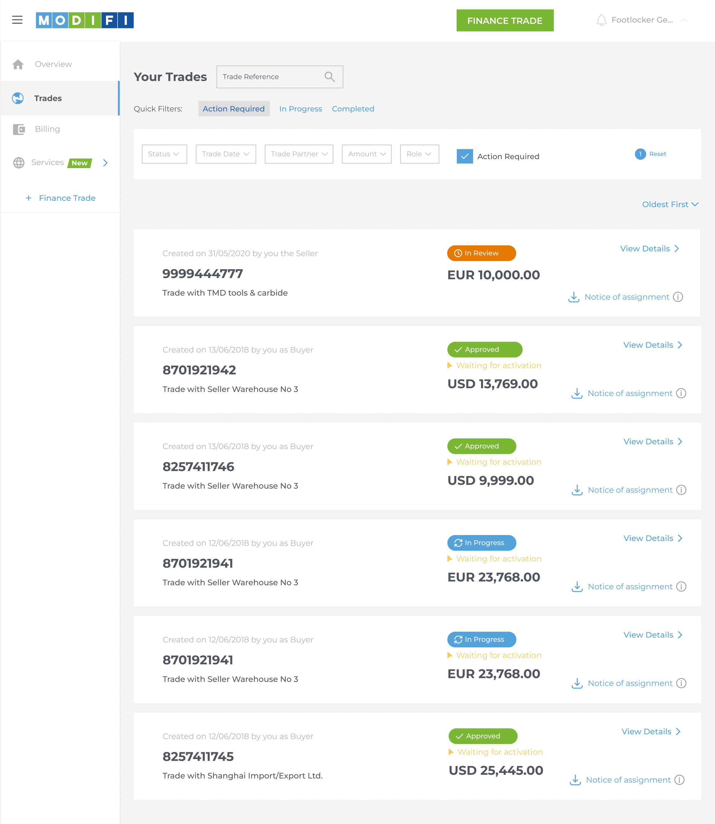
Task: Click info icon for trade 8257411746 notice
Action: pos(681,490)
